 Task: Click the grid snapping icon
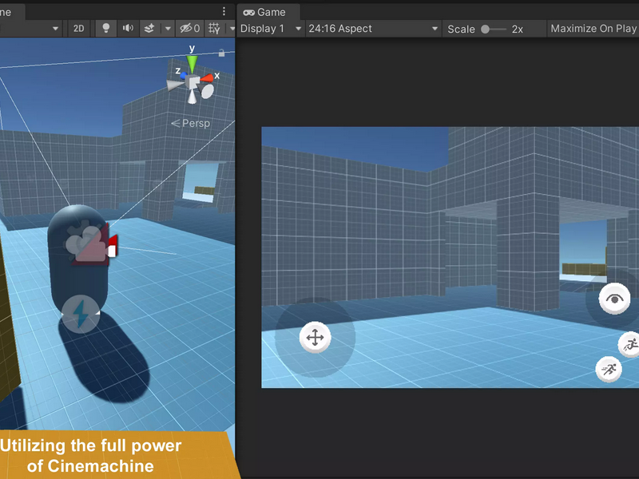[214, 29]
